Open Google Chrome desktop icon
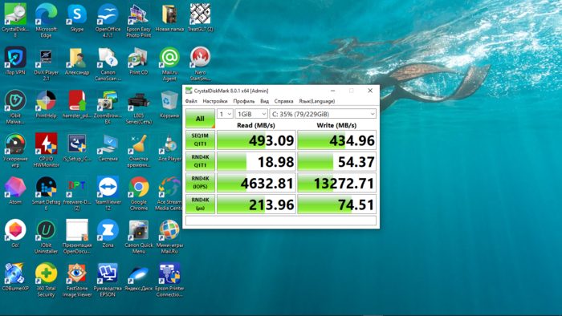This screenshot has width=562, height=316. point(139,192)
